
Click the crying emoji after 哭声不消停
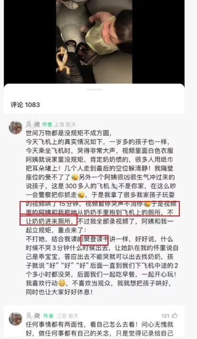[x=148, y=204]
